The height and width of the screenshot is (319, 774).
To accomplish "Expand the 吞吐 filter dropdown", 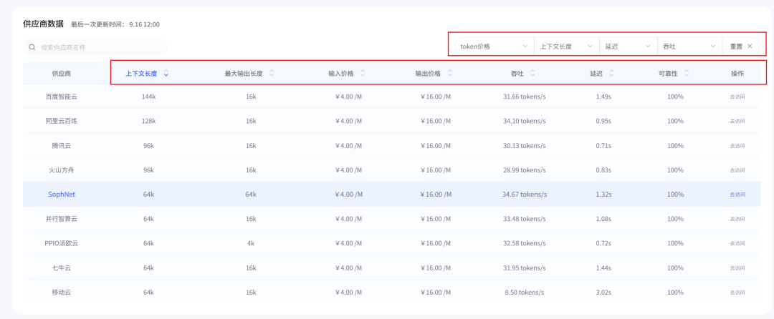I will pos(689,46).
